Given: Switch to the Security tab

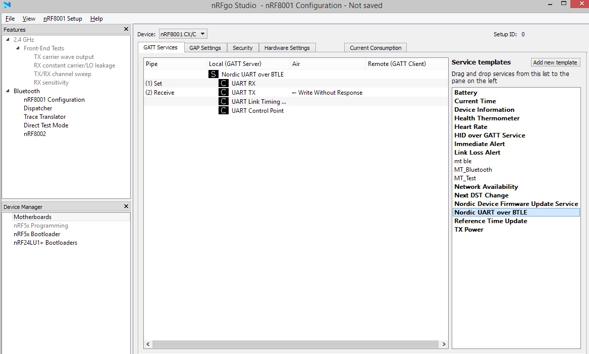Looking at the screenshot, I should click(243, 48).
